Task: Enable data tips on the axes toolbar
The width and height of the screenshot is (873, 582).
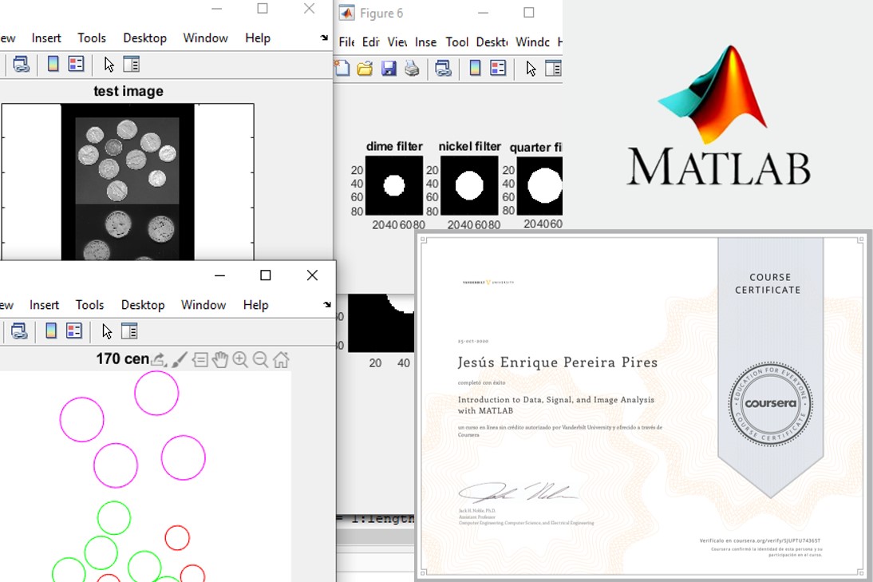Action: coord(199,360)
